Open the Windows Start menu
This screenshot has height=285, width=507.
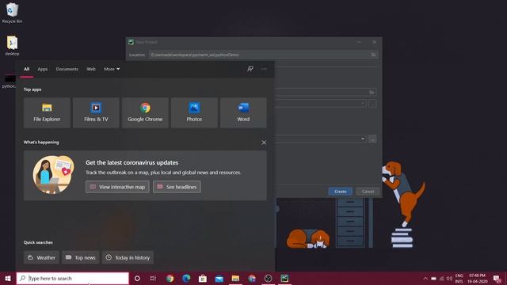[8, 278]
